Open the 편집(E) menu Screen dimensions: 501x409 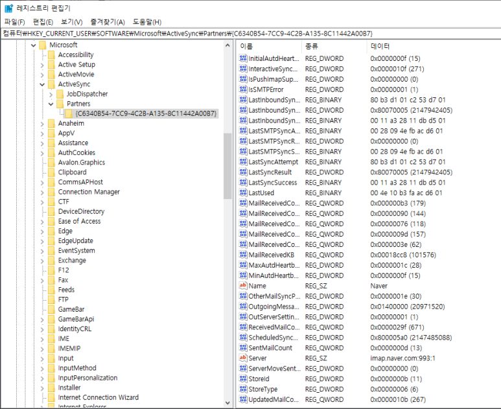[x=43, y=22]
